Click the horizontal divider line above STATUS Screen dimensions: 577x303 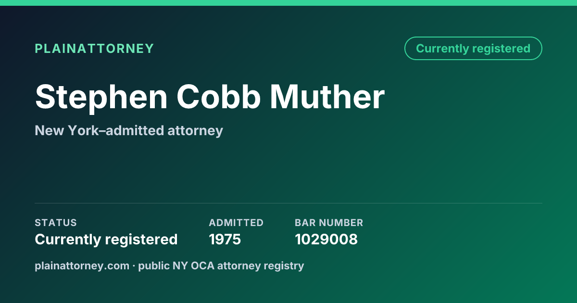[288, 203]
